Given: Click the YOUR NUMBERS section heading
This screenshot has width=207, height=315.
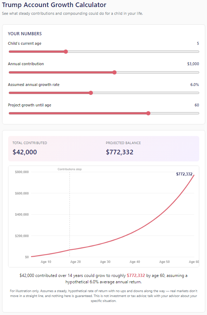Looking at the screenshot, I should (x=25, y=34).
